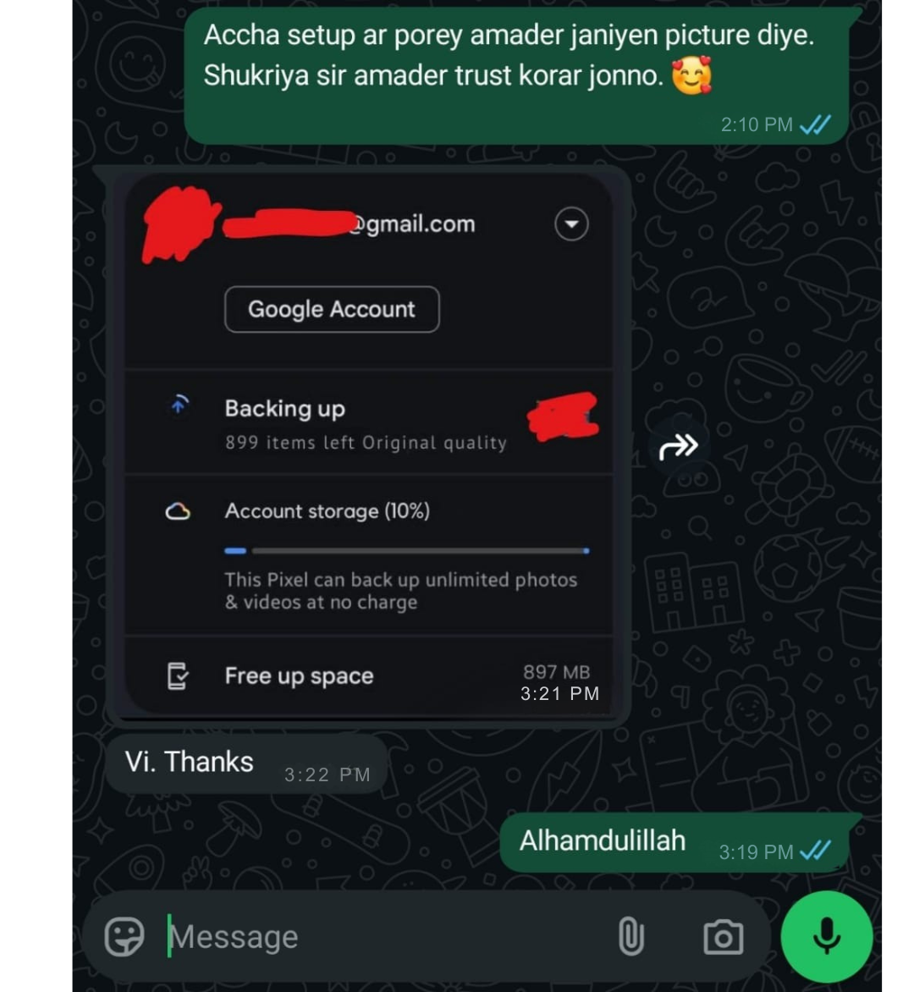
Task: Tap the backing up upload arrow icon
Action: pos(179,404)
